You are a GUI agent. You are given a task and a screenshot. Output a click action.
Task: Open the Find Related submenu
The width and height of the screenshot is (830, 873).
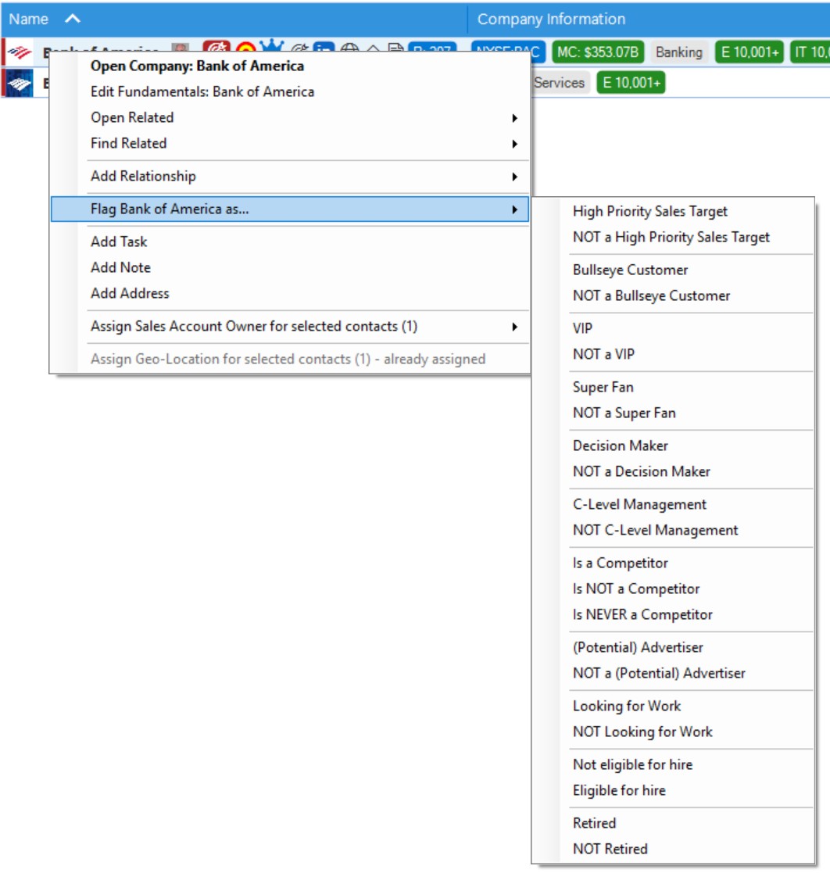click(289, 144)
